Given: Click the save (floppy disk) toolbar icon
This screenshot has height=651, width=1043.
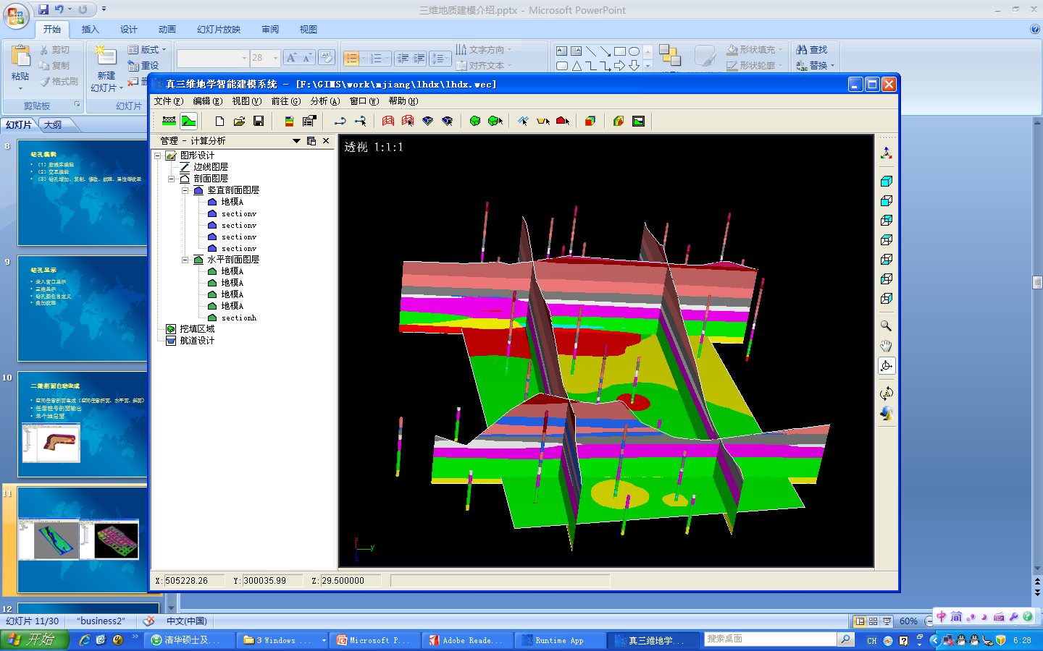Looking at the screenshot, I should (259, 121).
